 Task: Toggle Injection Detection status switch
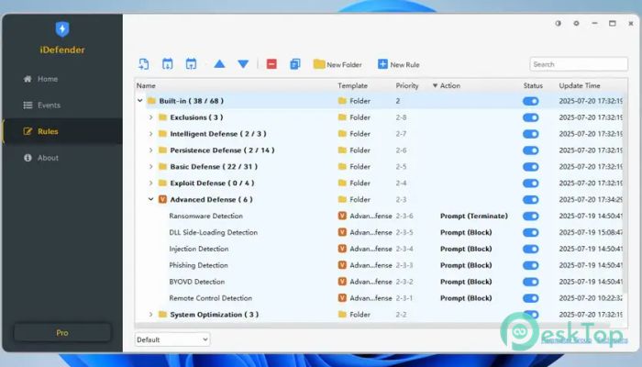(531, 249)
